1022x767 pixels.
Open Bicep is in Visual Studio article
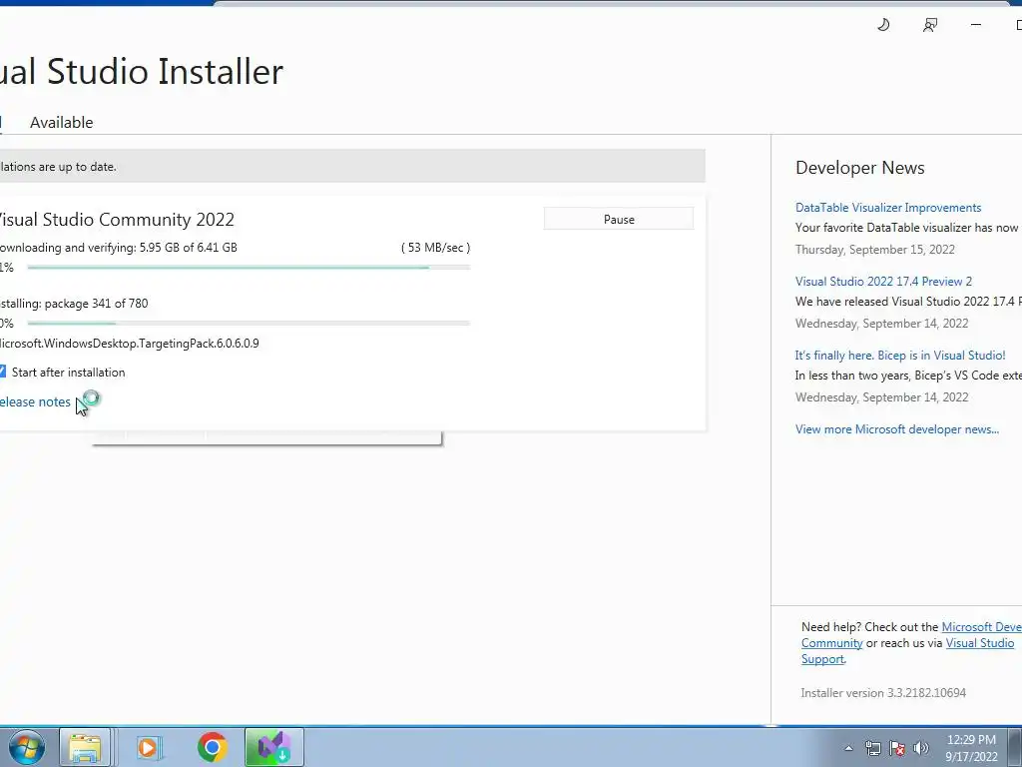point(900,356)
